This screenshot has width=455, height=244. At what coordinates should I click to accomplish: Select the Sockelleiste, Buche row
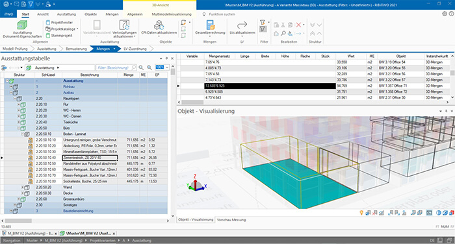point(86,182)
